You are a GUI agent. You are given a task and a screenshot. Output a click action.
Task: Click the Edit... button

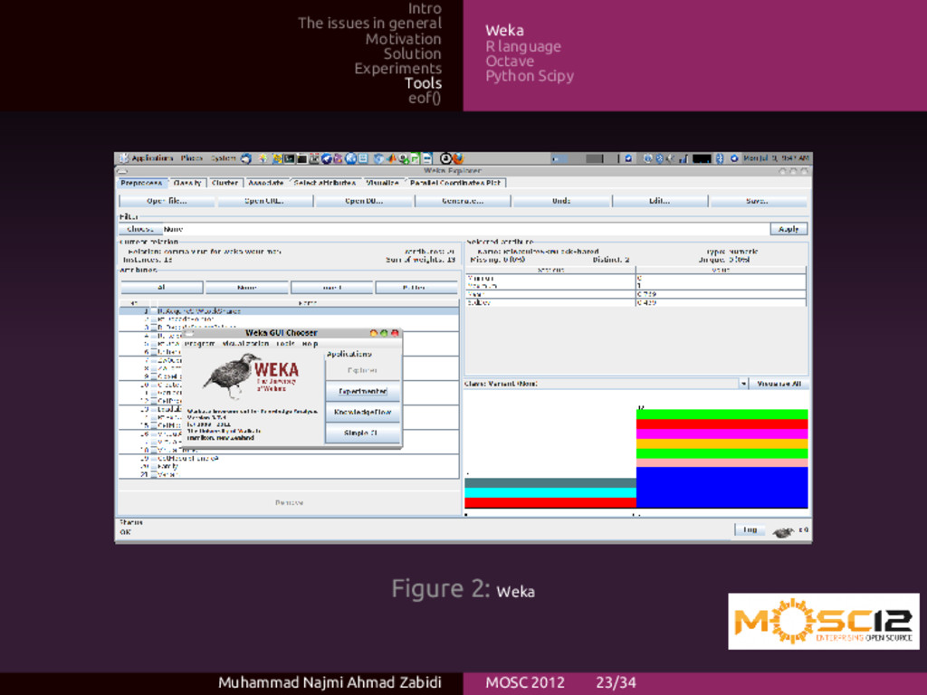point(660,201)
